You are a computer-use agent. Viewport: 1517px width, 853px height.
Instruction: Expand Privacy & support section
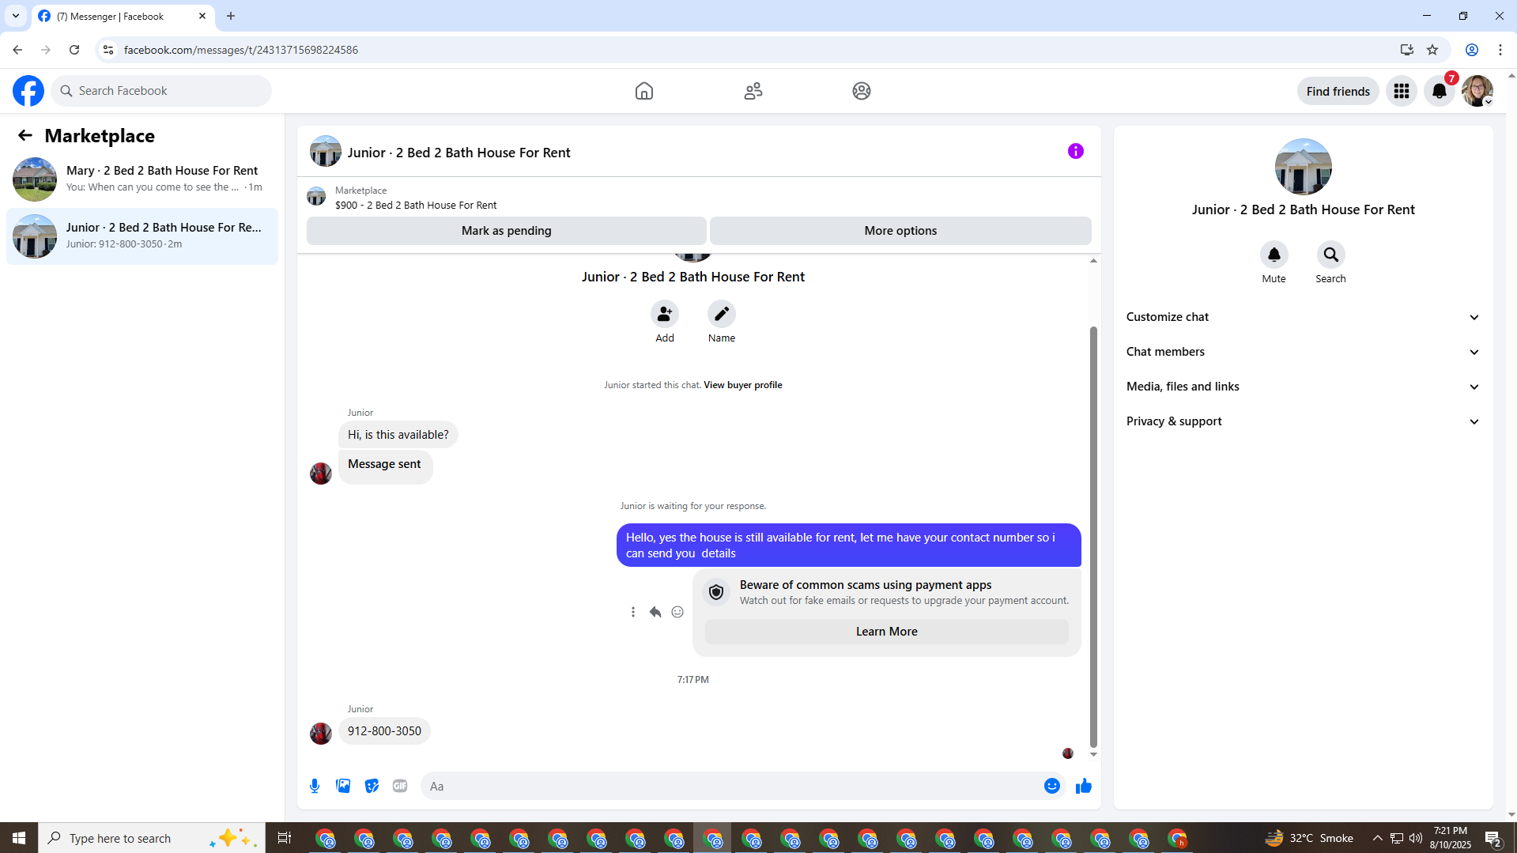[x=1303, y=421]
